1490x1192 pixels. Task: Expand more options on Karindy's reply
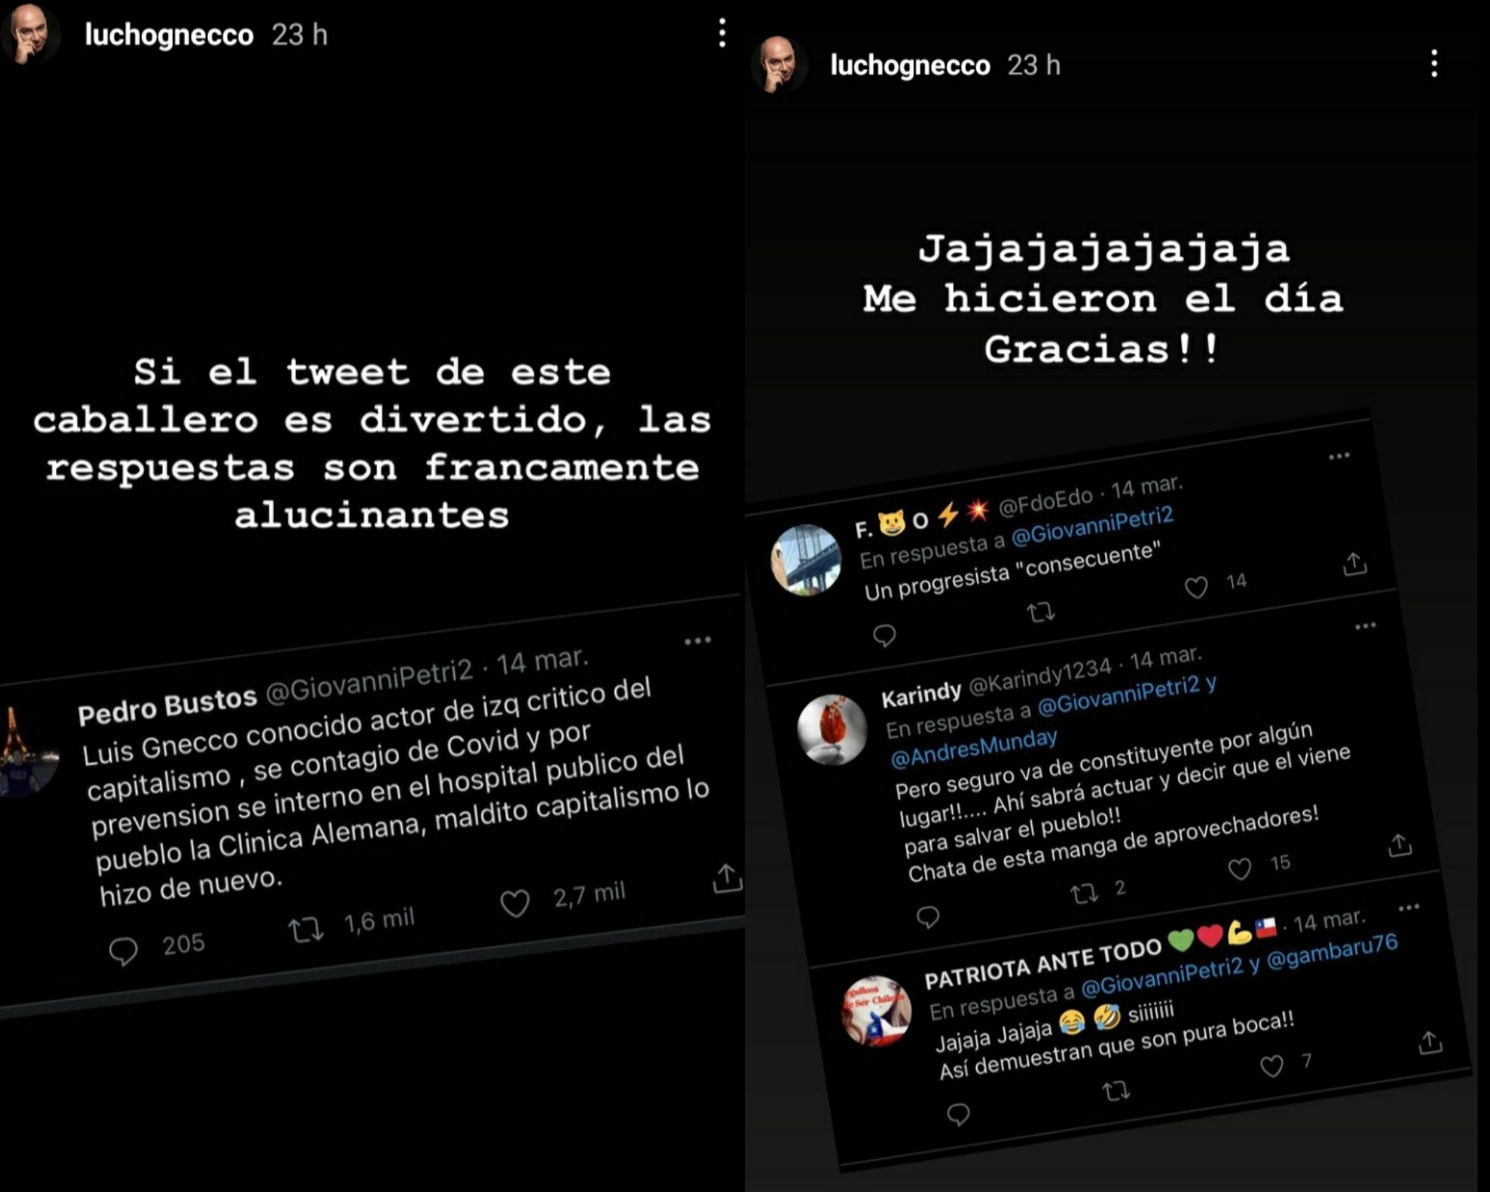1365,625
